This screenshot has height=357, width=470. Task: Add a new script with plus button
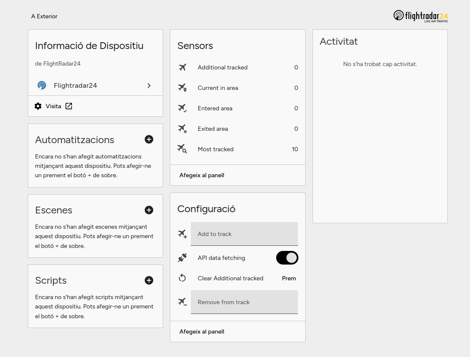click(149, 280)
